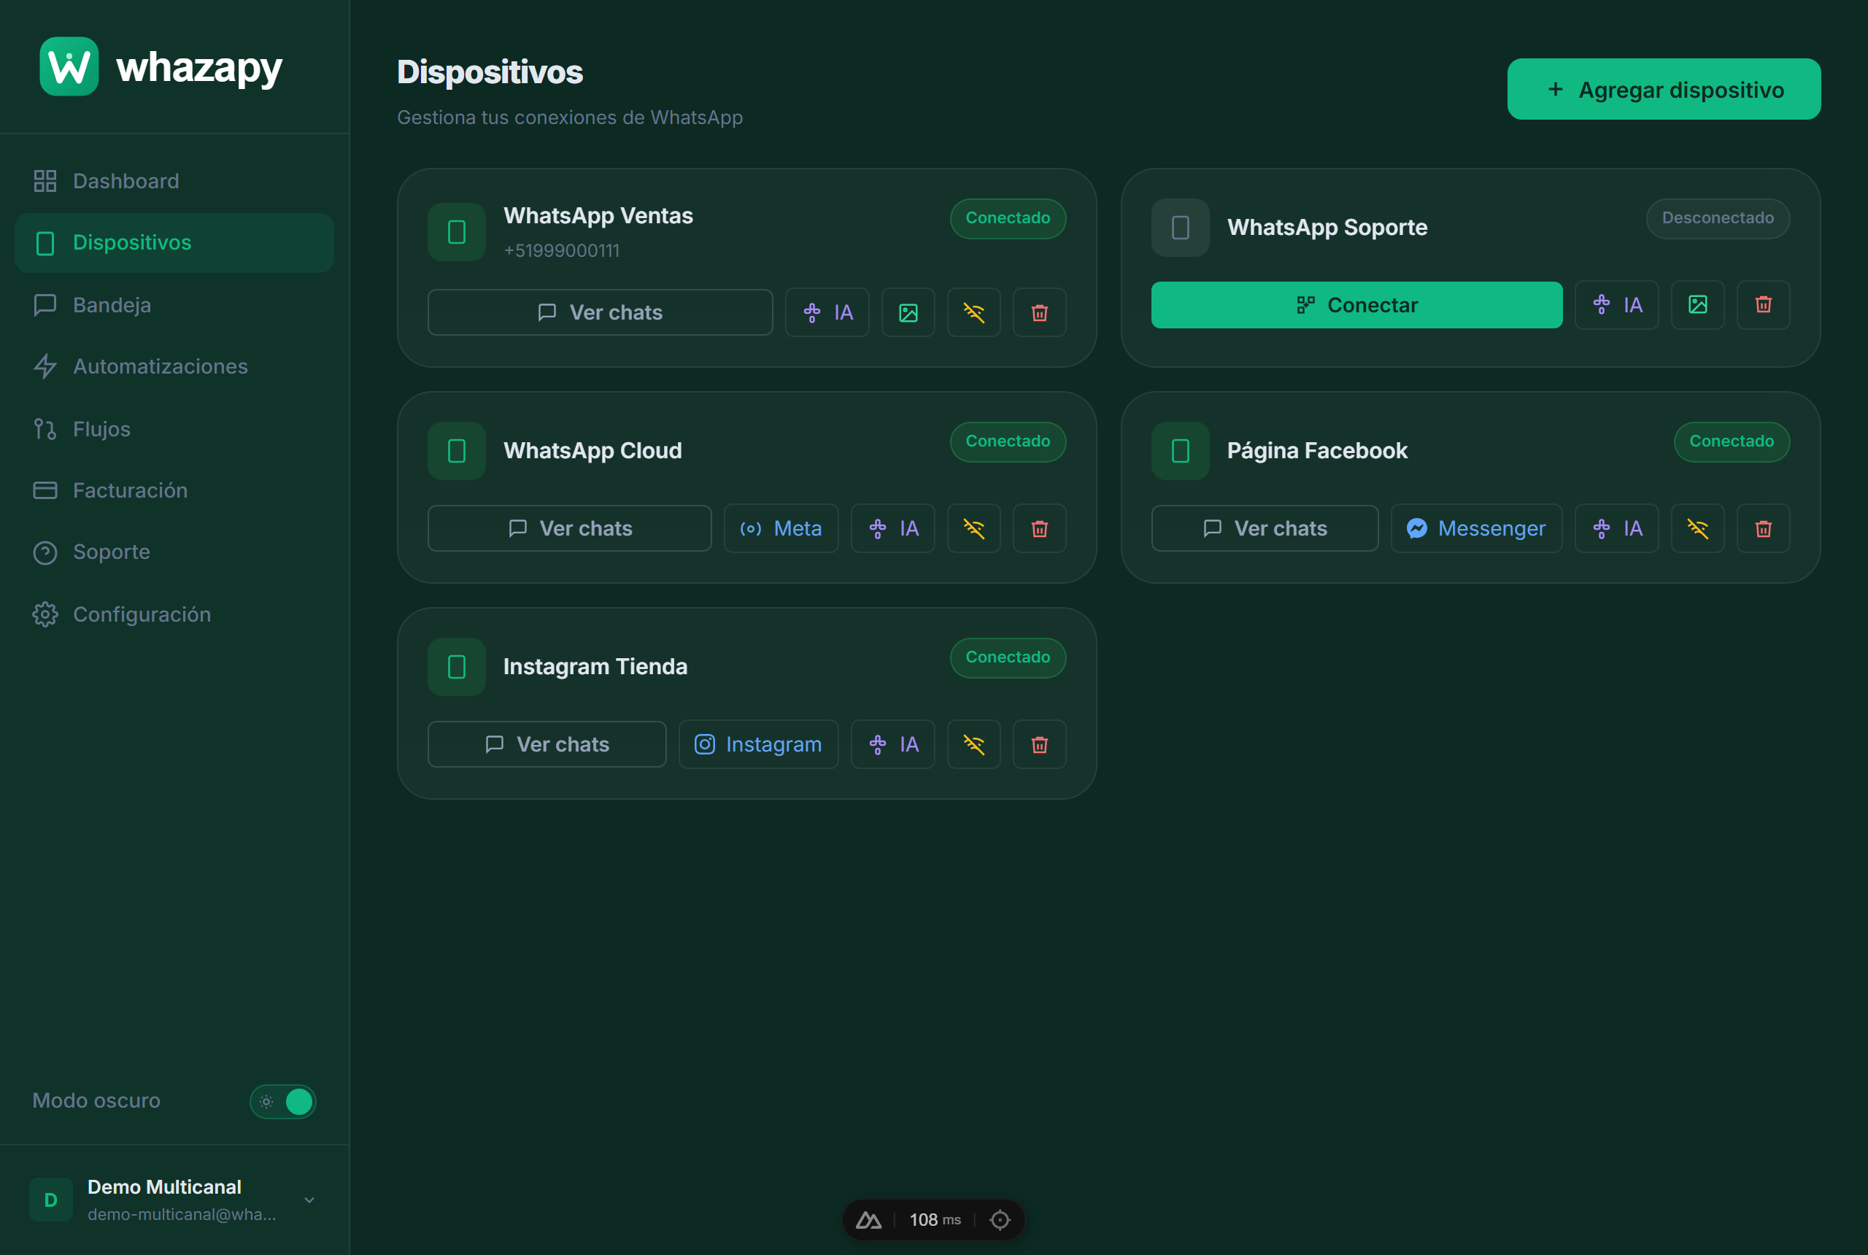
Task: Open Ver chats for WhatsApp Cloud
Action: click(569, 528)
